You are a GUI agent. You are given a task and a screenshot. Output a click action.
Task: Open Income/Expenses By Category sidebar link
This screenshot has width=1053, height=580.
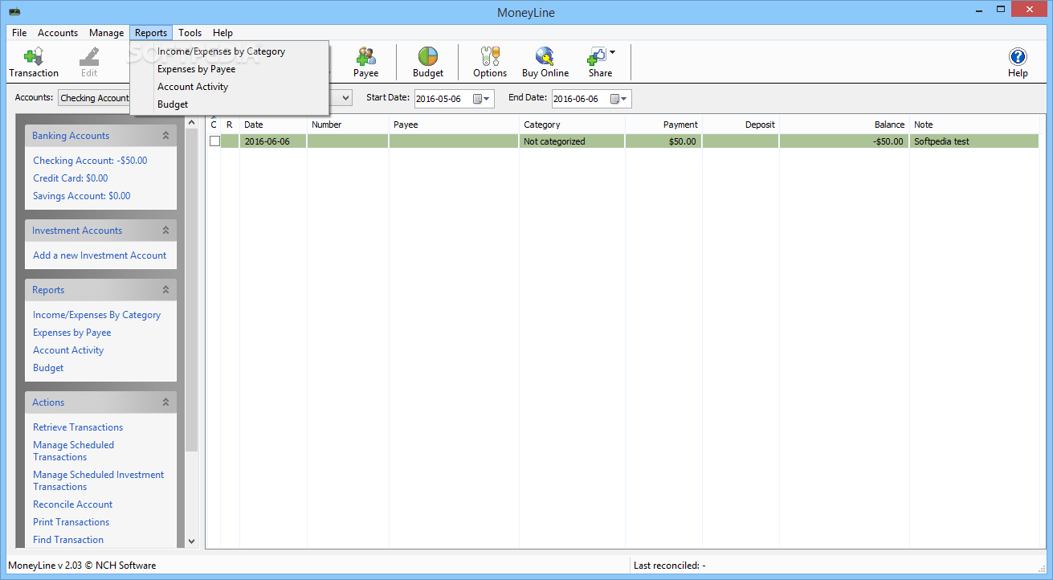96,315
